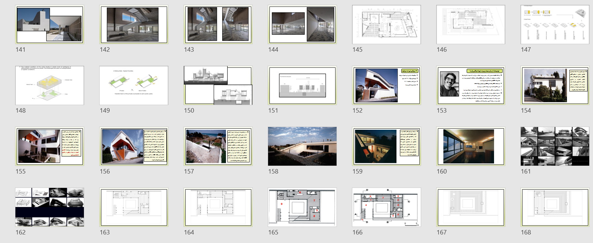Image resolution: width=593 pixels, height=243 pixels.
Task: Select slide 147 with yellow process diagram
Action: tap(555, 24)
